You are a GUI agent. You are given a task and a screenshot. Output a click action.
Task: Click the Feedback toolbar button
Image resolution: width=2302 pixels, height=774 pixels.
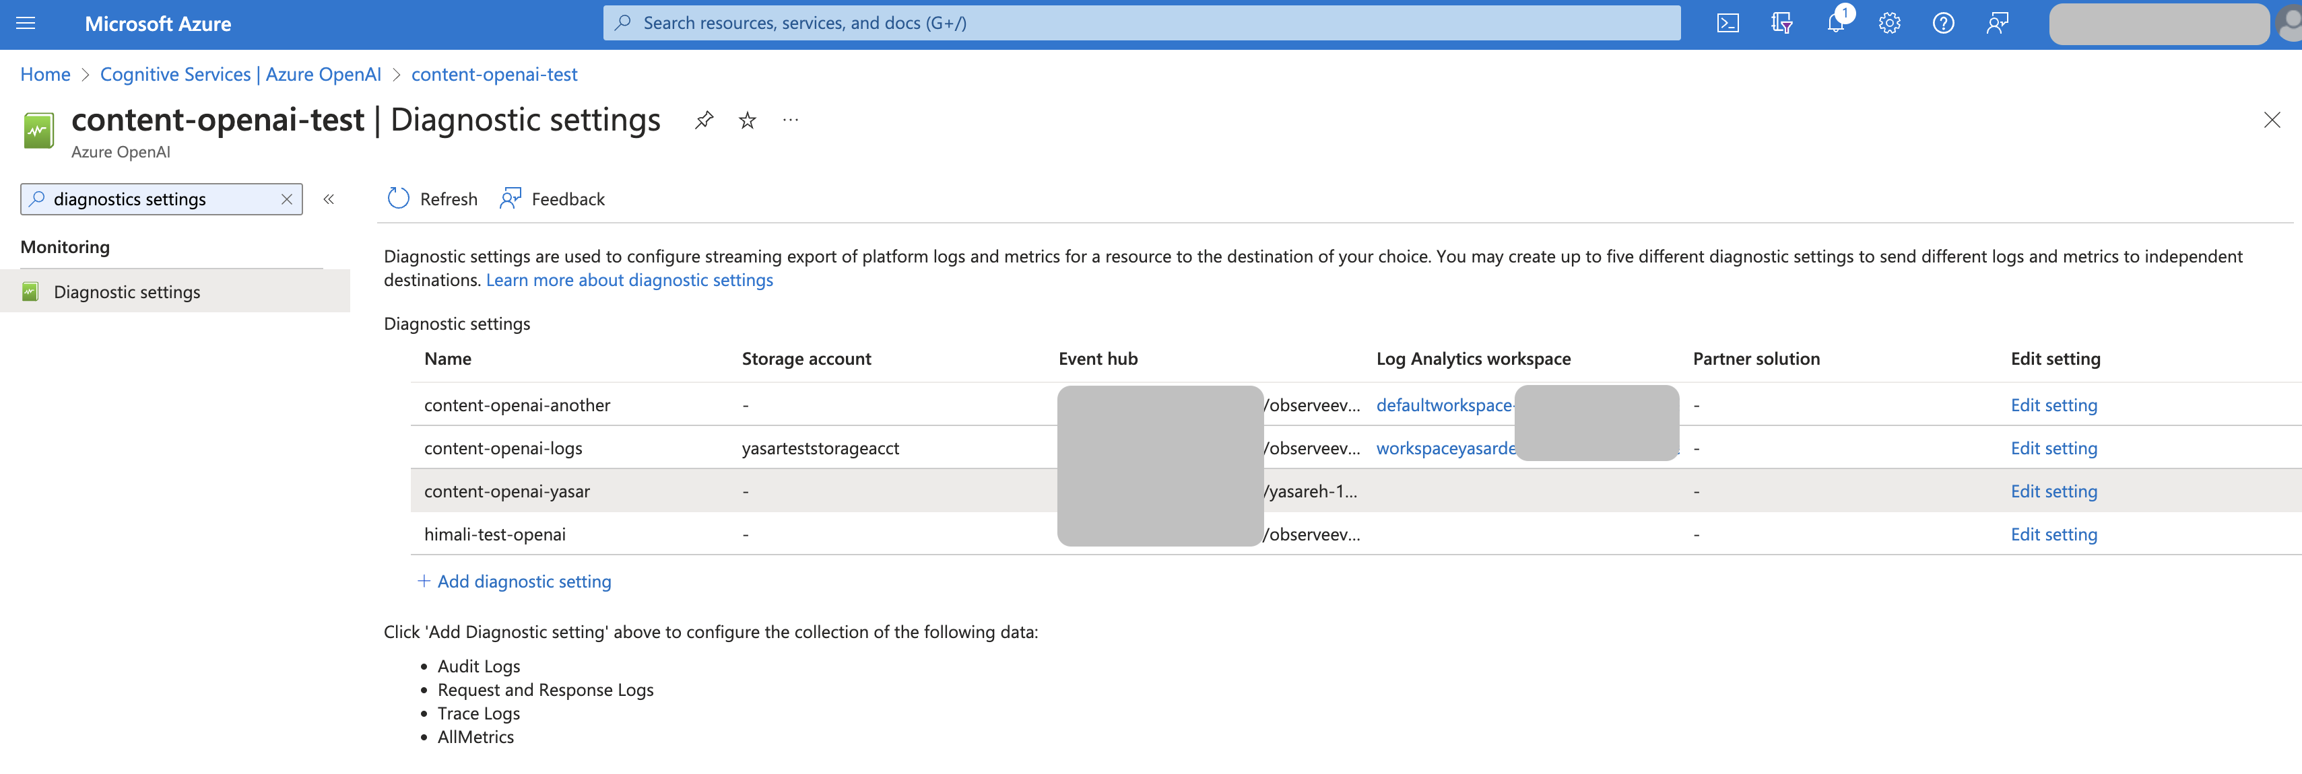click(552, 199)
